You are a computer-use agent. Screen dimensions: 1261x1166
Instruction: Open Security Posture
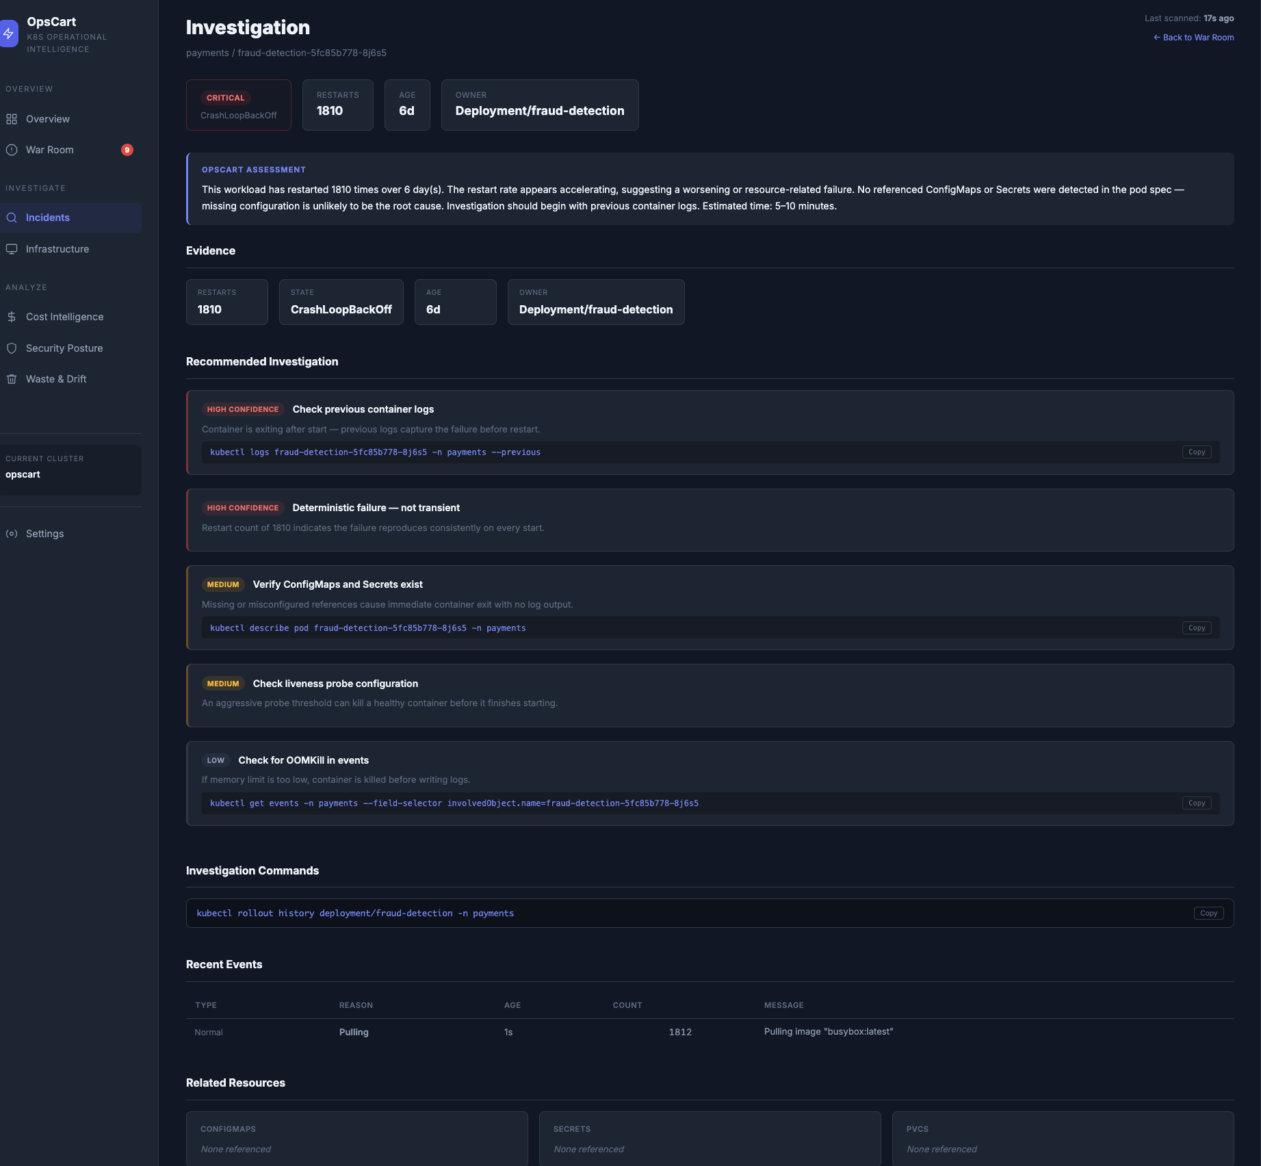coord(71,348)
